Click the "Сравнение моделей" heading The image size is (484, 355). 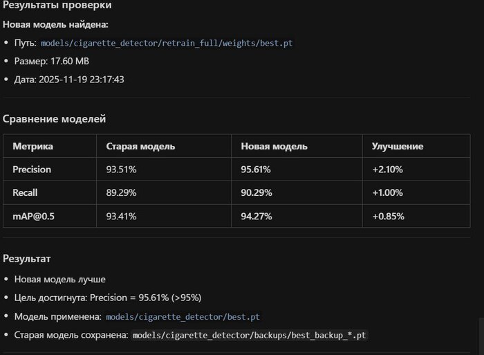[54, 119]
